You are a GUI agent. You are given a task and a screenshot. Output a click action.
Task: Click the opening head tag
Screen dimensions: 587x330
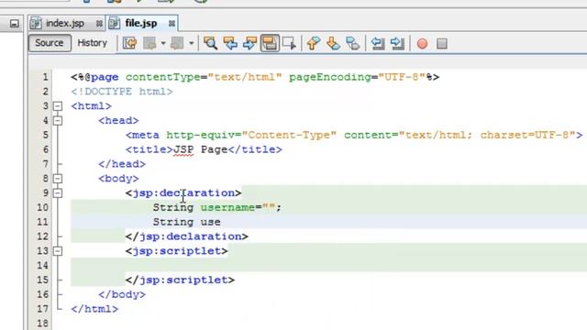click(x=118, y=120)
